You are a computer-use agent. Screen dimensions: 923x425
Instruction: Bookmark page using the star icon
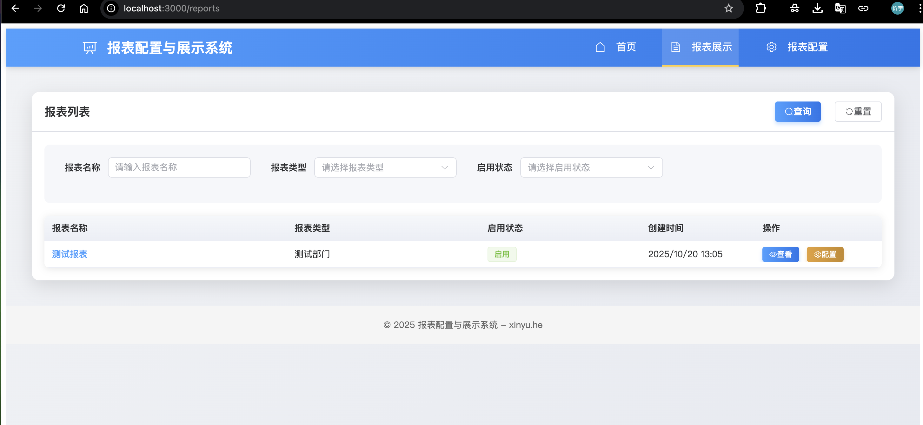point(728,8)
